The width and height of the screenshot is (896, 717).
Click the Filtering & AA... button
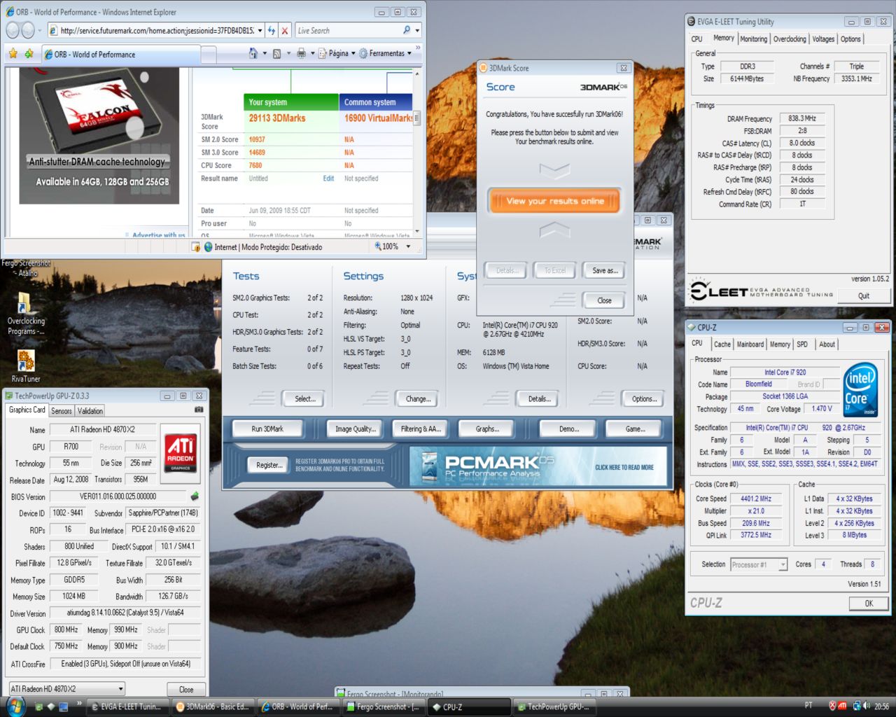pyautogui.click(x=421, y=429)
